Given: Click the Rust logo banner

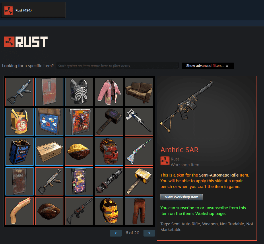Looking at the screenshot, I should pos(26,42).
